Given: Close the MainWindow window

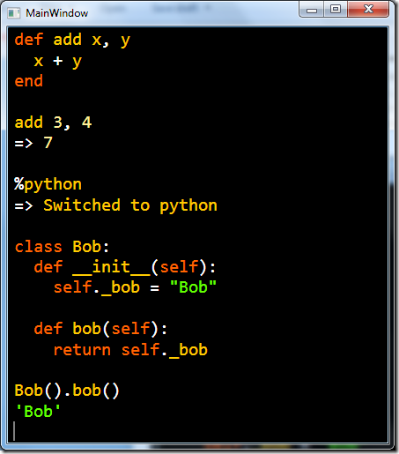Looking at the screenshot, I should coord(368,10).
